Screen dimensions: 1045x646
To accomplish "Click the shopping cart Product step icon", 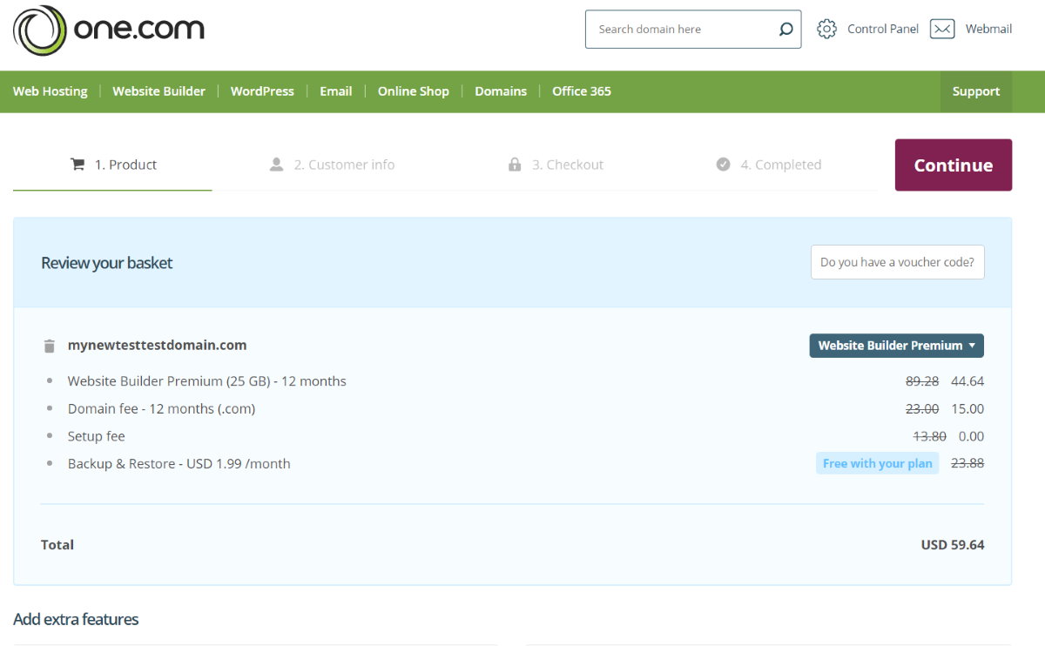I will point(78,165).
